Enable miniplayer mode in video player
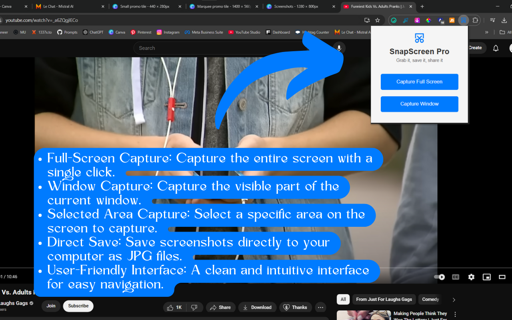The width and height of the screenshot is (512, 320). 486,277
